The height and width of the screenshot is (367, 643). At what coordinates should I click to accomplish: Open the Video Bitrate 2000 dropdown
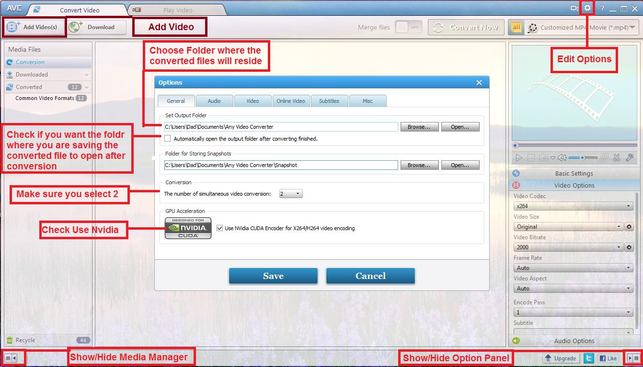point(568,247)
